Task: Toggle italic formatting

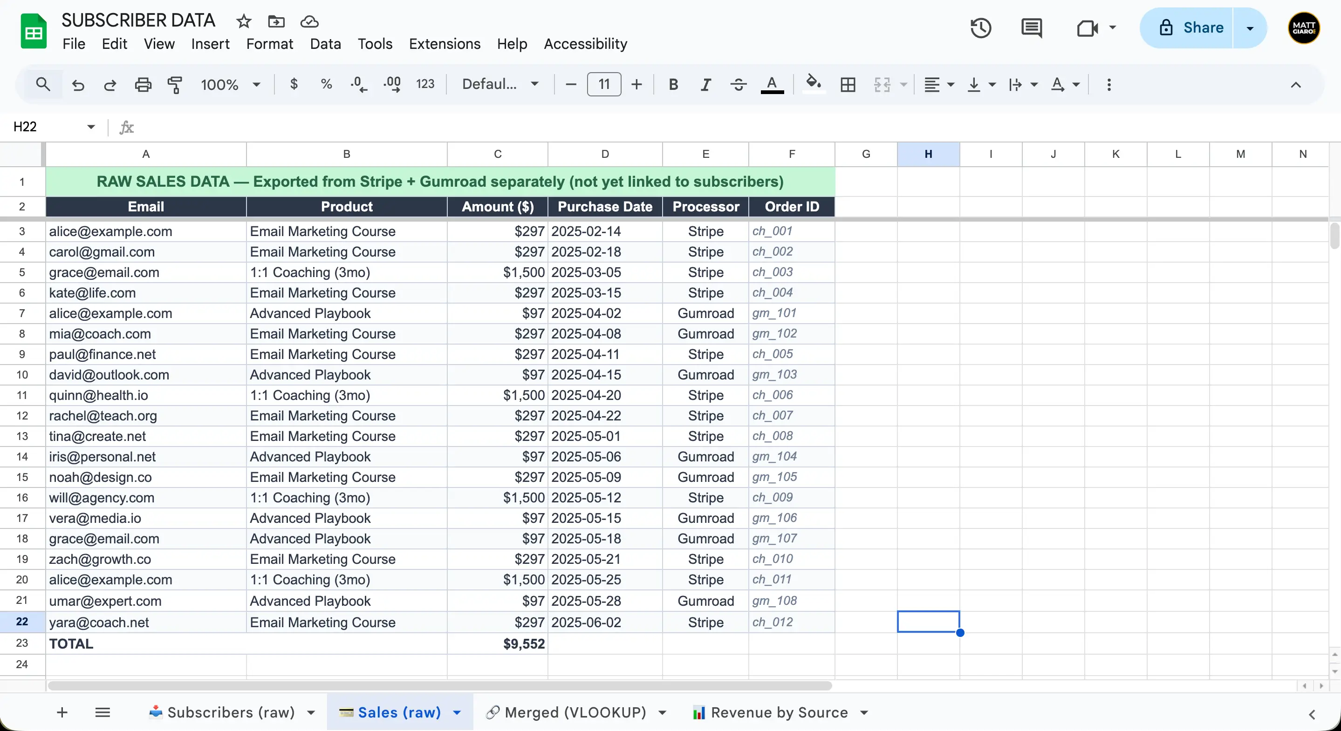Action: (705, 84)
